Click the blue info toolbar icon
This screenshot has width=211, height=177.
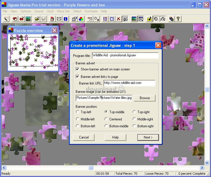(66, 19)
